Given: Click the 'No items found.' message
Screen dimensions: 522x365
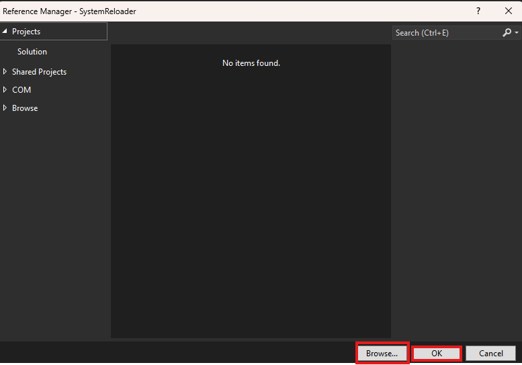Looking at the screenshot, I should [x=251, y=63].
